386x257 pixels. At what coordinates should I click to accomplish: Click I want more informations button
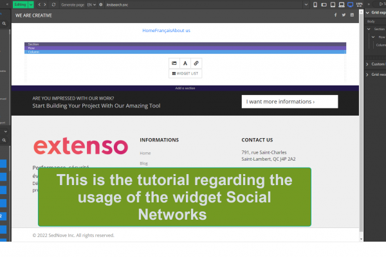(x=289, y=102)
